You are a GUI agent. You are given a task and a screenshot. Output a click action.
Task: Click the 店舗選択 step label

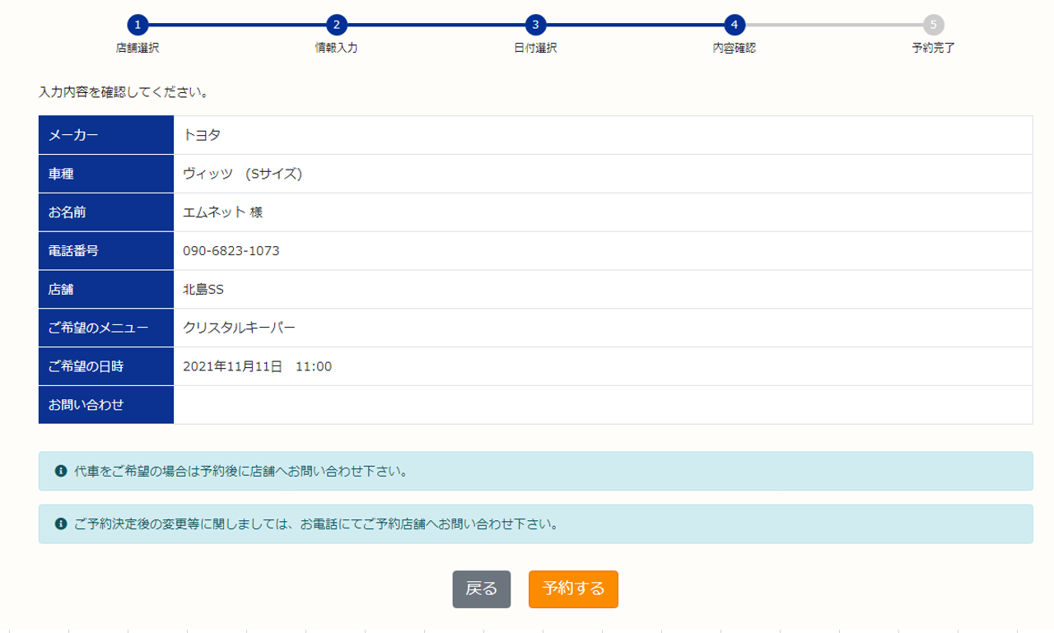[x=138, y=48]
